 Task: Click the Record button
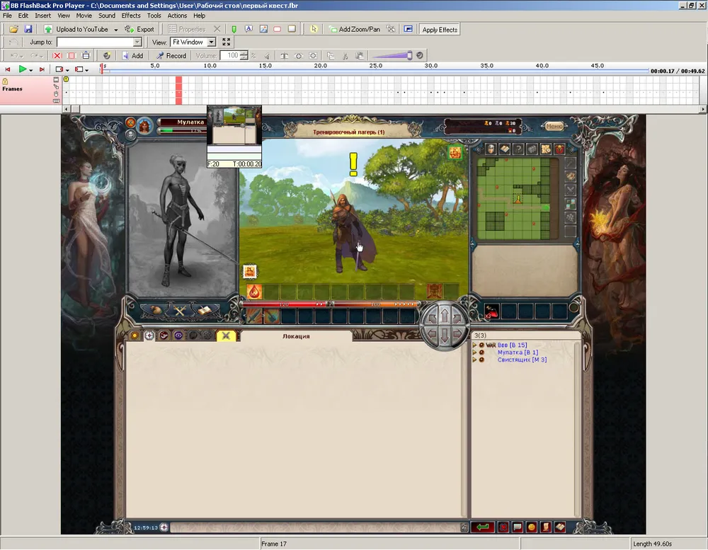[171, 55]
